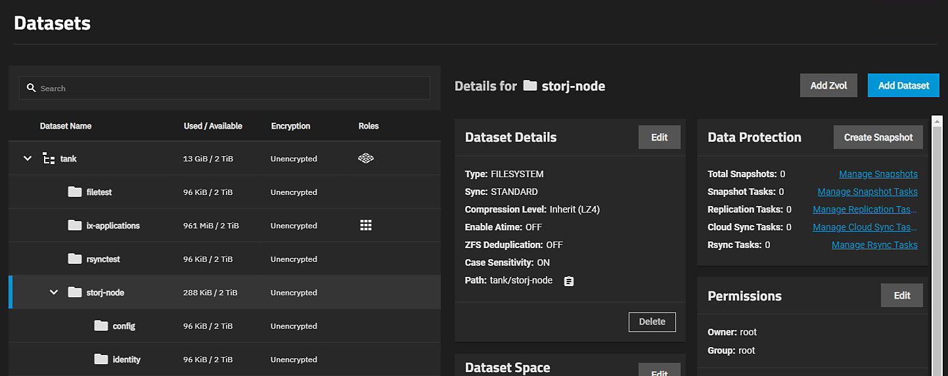The width and height of the screenshot is (948, 376).
Task: Click Create Snapshot button
Action: [878, 137]
